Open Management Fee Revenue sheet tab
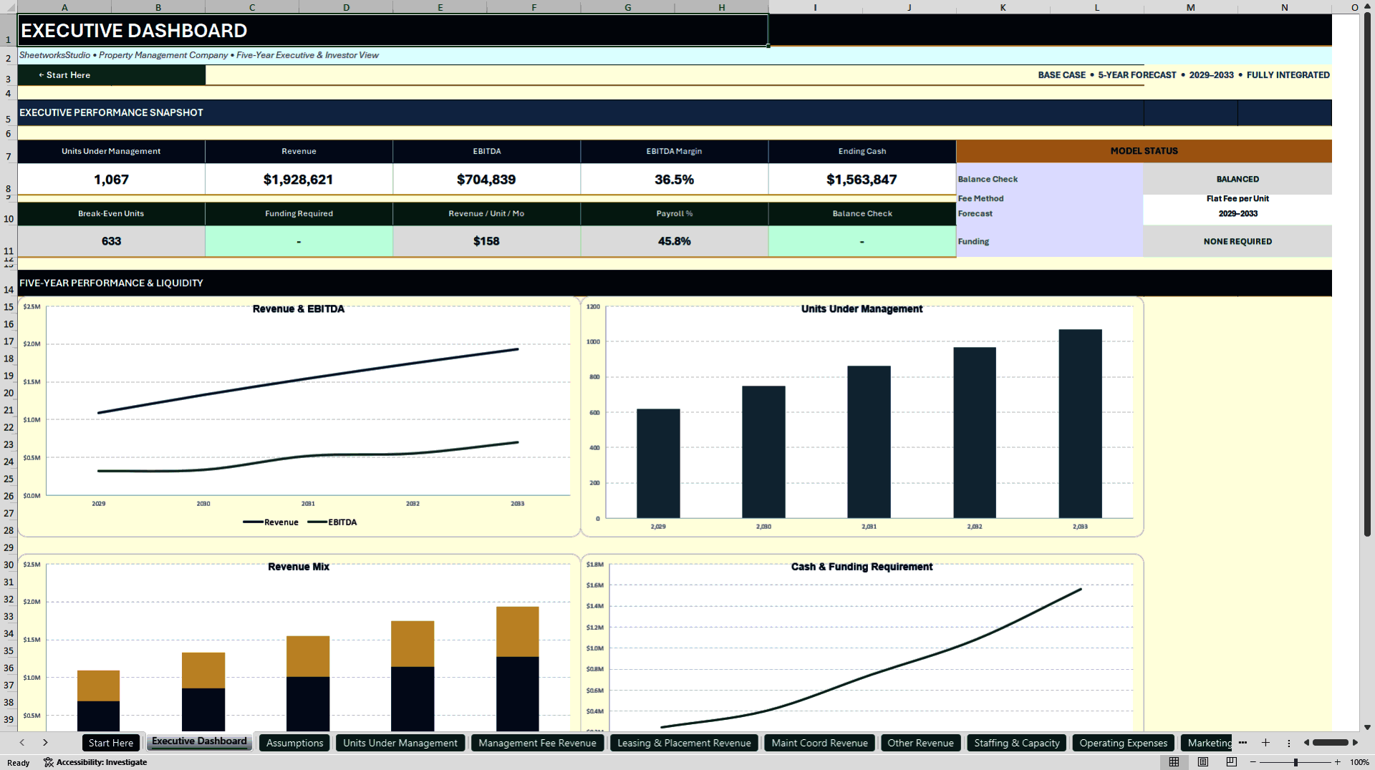Image resolution: width=1375 pixels, height=770 pixels. pos(537,743)
